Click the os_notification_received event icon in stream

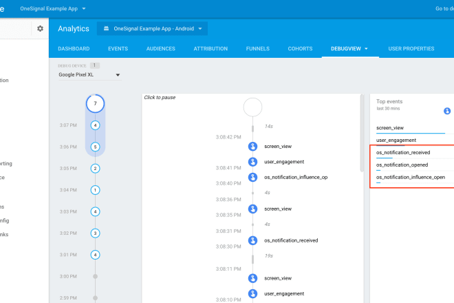coord(252,240)
